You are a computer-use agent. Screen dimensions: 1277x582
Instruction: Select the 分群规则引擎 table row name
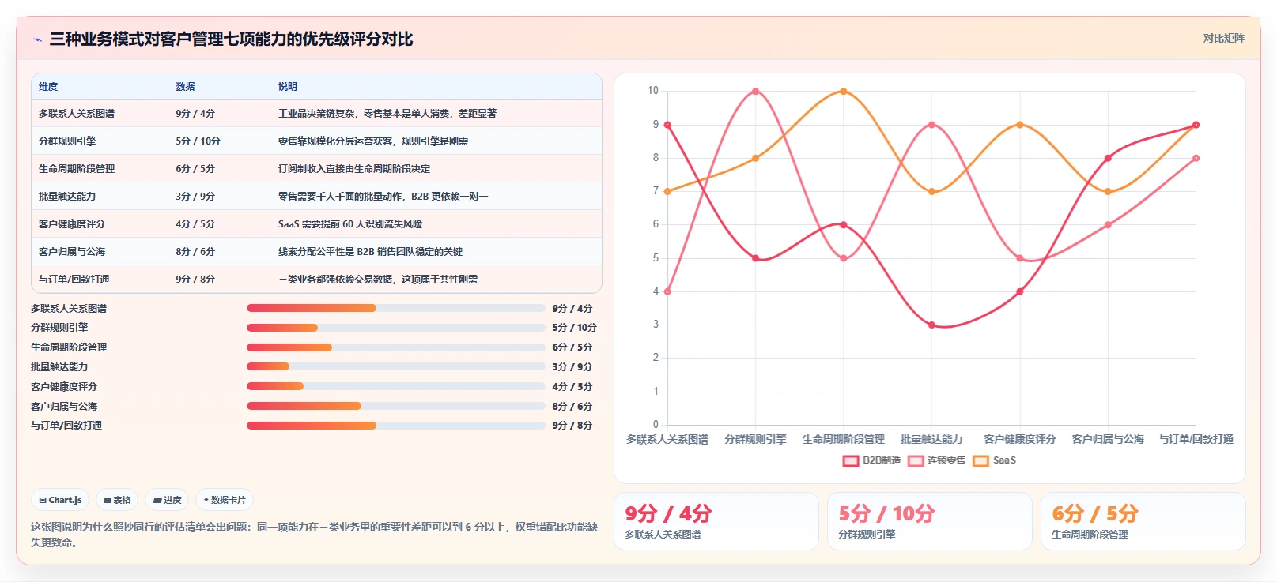[x=67, y=141]
